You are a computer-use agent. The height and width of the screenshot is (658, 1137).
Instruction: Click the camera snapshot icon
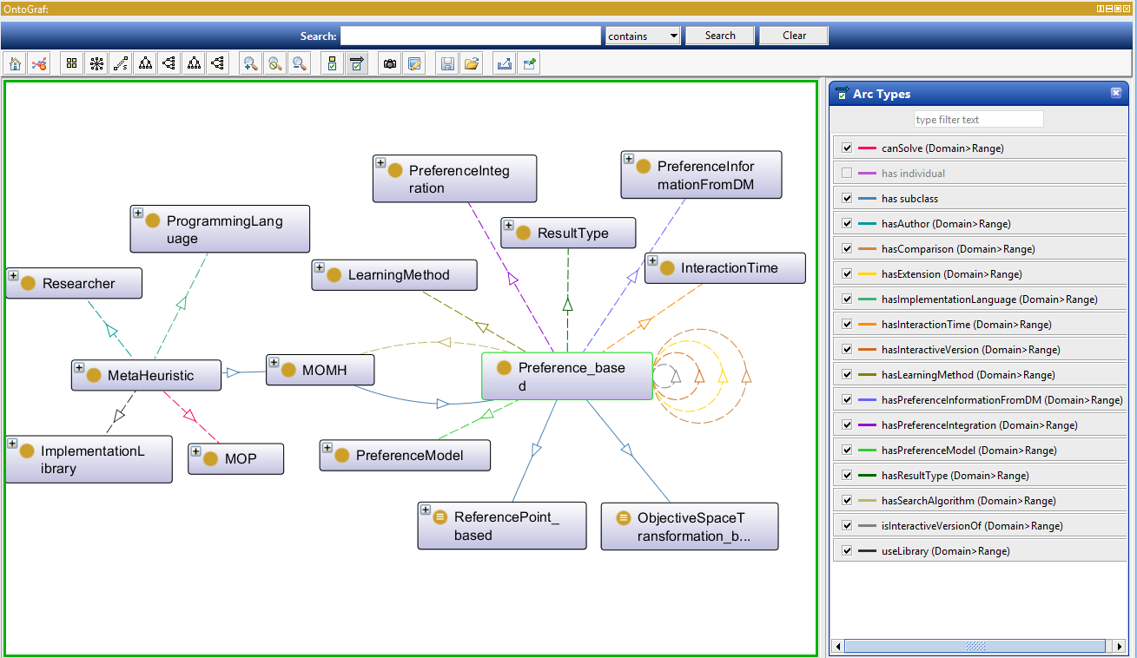(390, 63)
